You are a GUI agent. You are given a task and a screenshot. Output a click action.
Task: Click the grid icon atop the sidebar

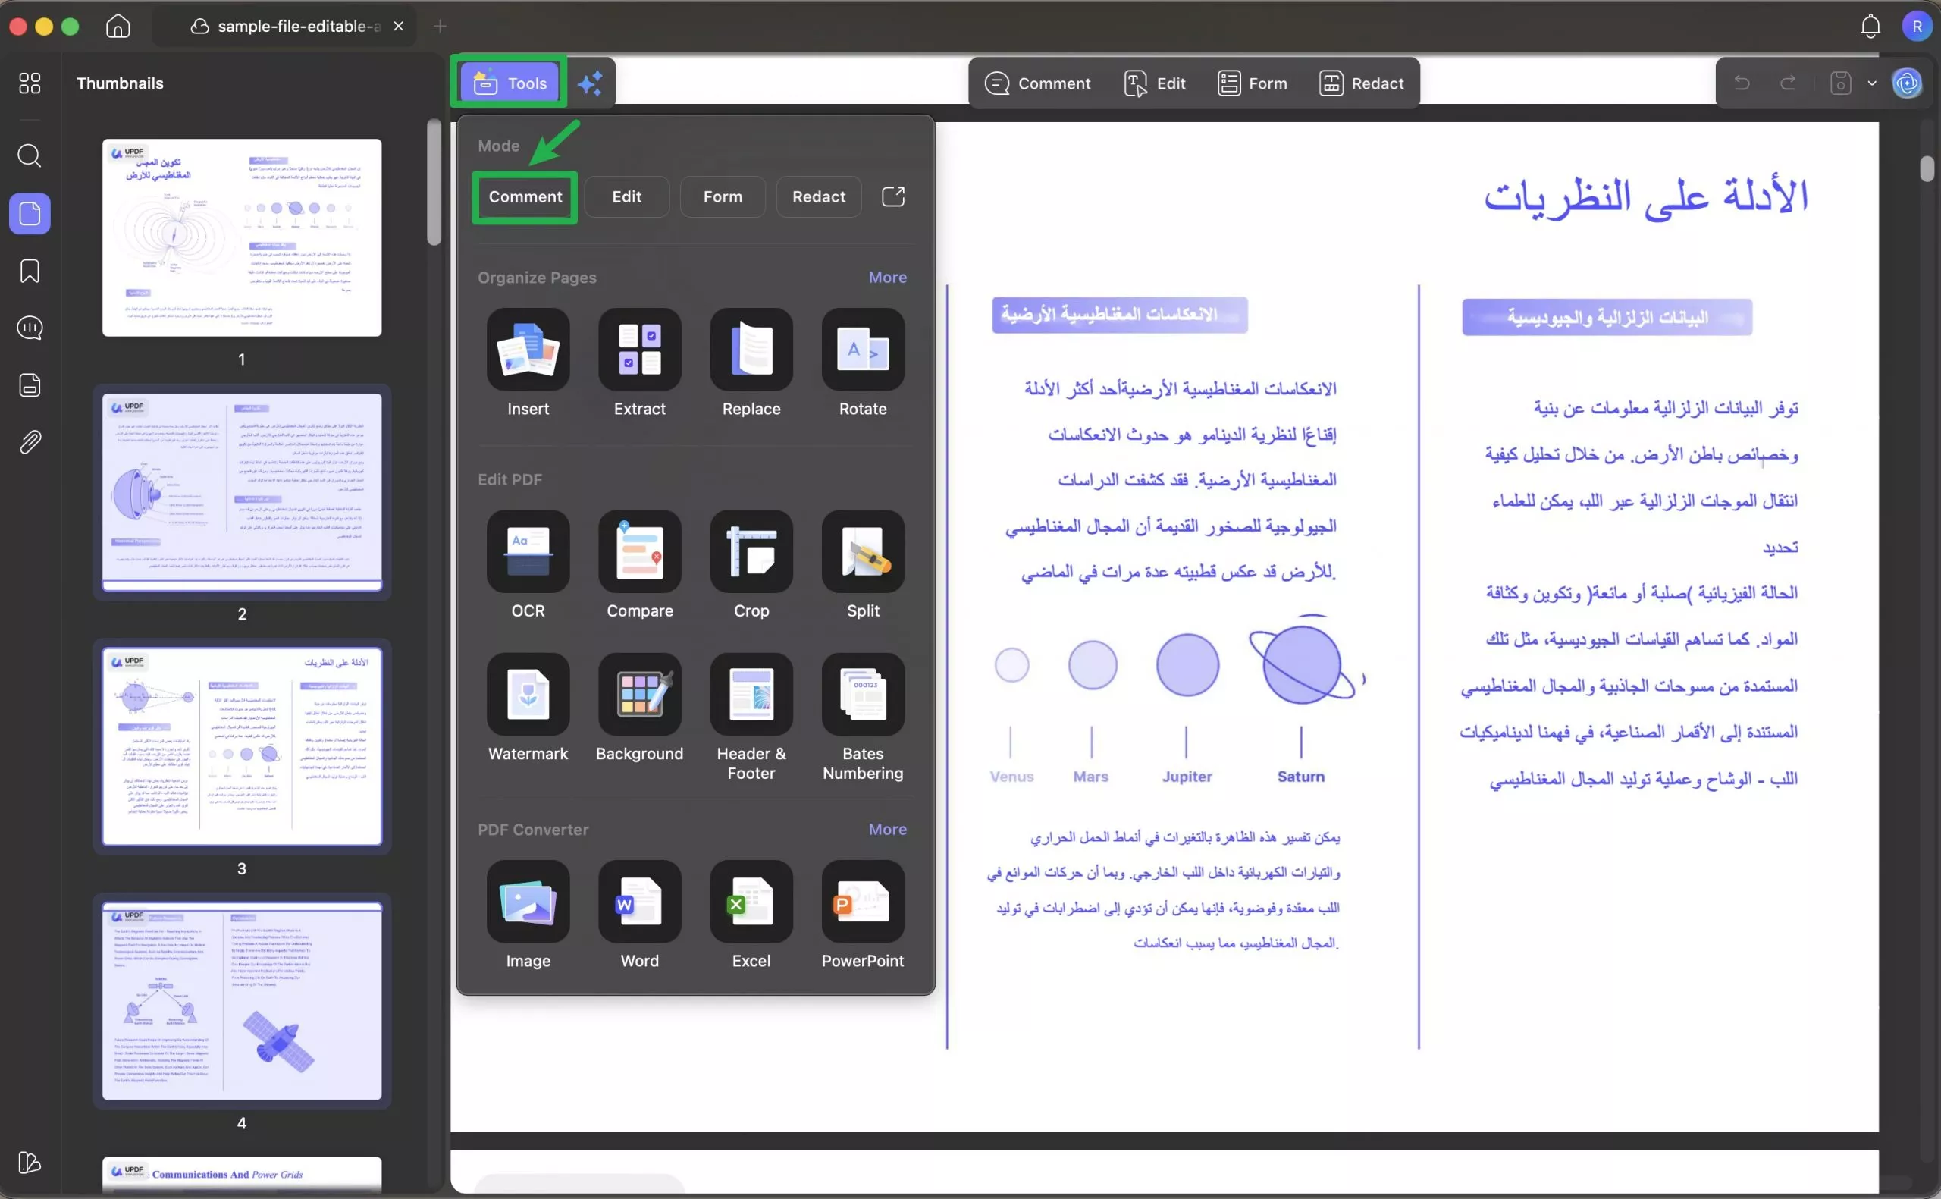point(30,83)
